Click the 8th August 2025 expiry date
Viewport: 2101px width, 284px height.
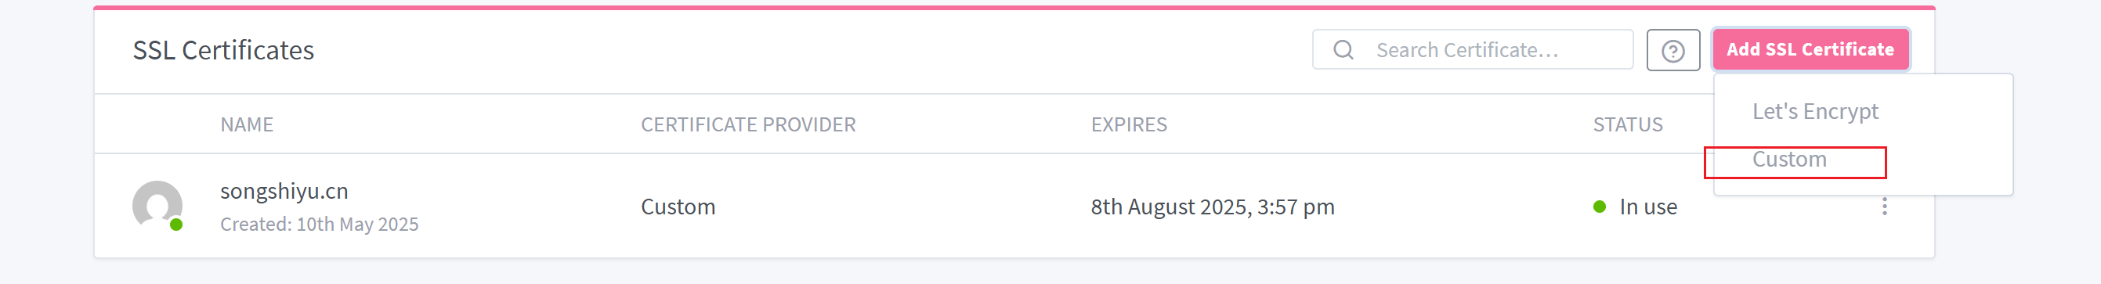(1212, 207)
